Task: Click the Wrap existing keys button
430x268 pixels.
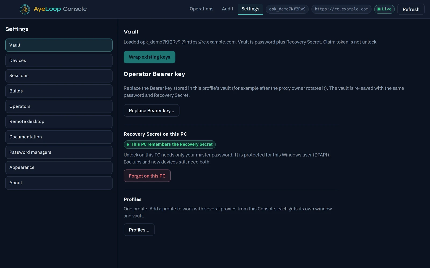Action: click(x=149, y=57)
